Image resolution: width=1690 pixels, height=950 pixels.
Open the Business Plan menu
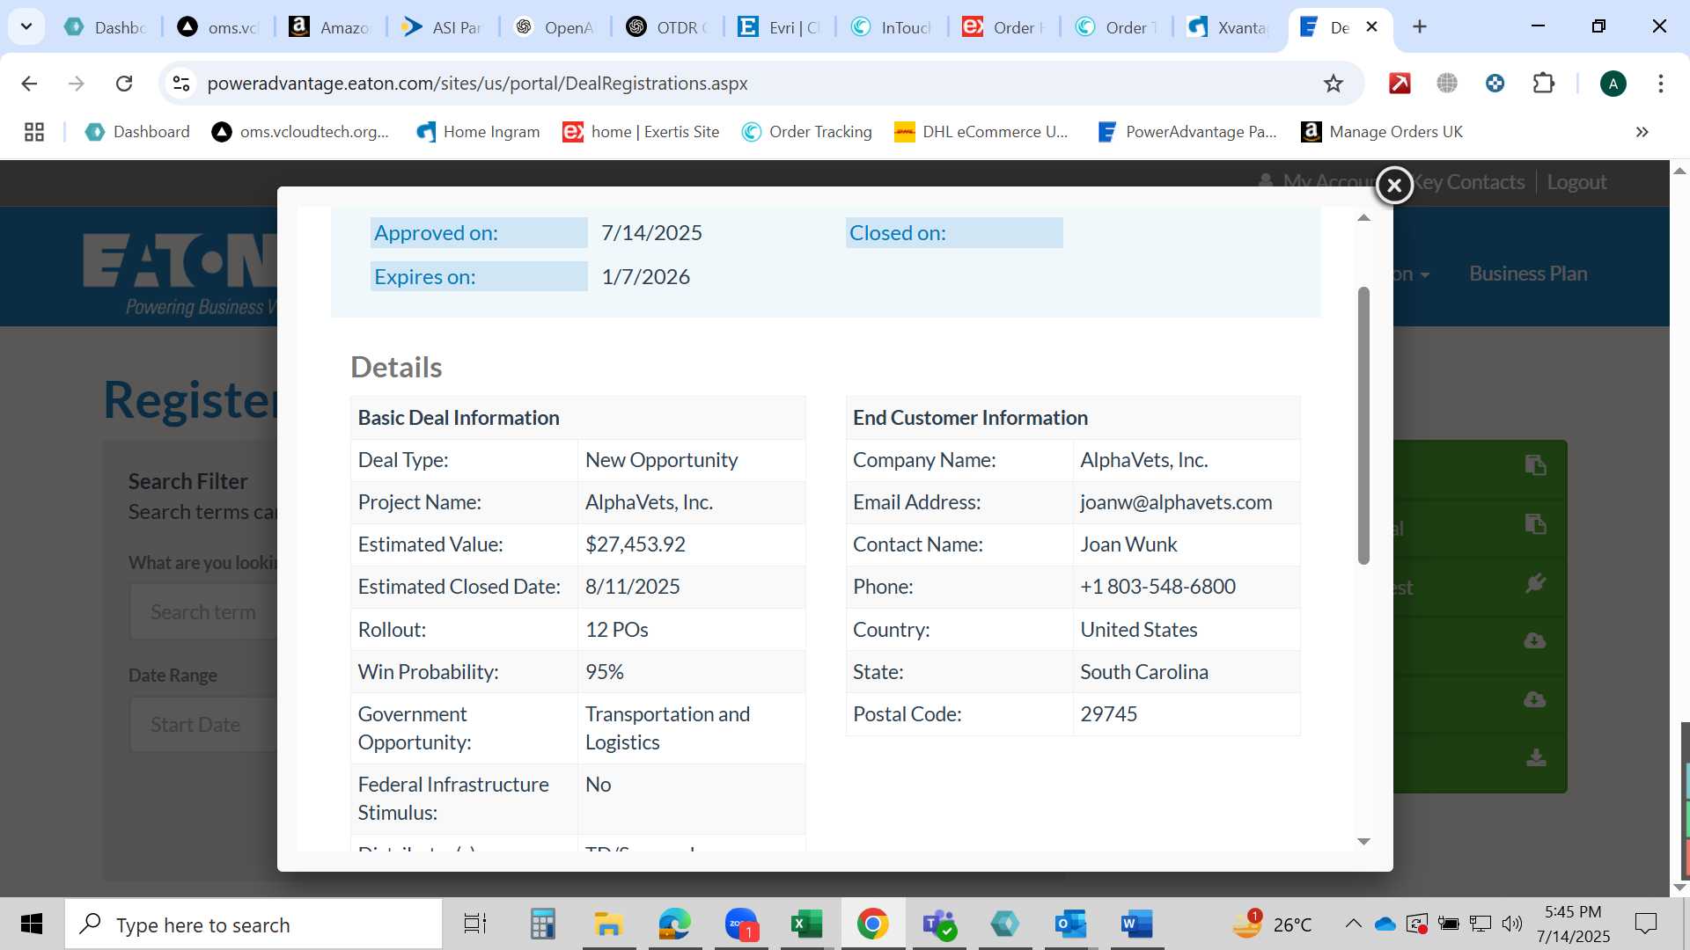pos(1528,274)
